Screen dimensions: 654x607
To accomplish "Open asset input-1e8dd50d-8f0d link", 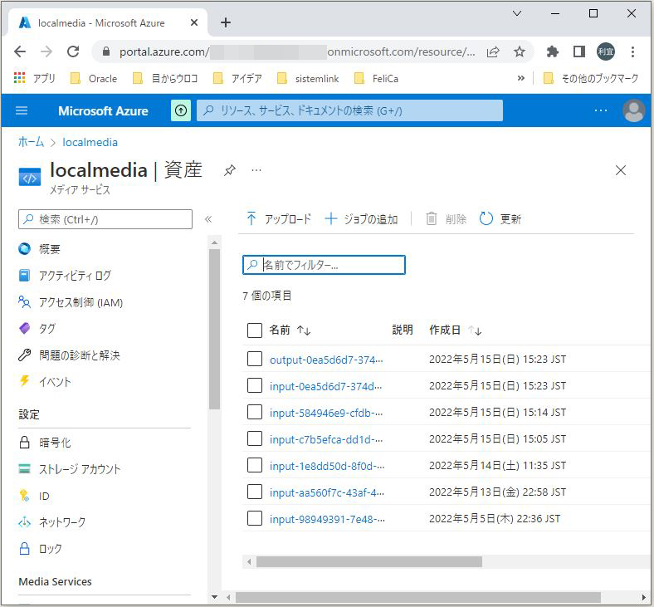I will tap(326, 466).
